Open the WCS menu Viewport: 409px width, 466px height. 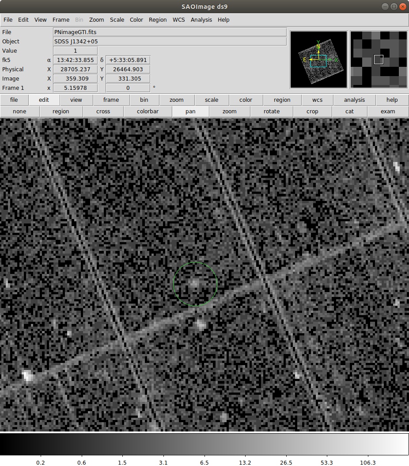tap(178, 20)
